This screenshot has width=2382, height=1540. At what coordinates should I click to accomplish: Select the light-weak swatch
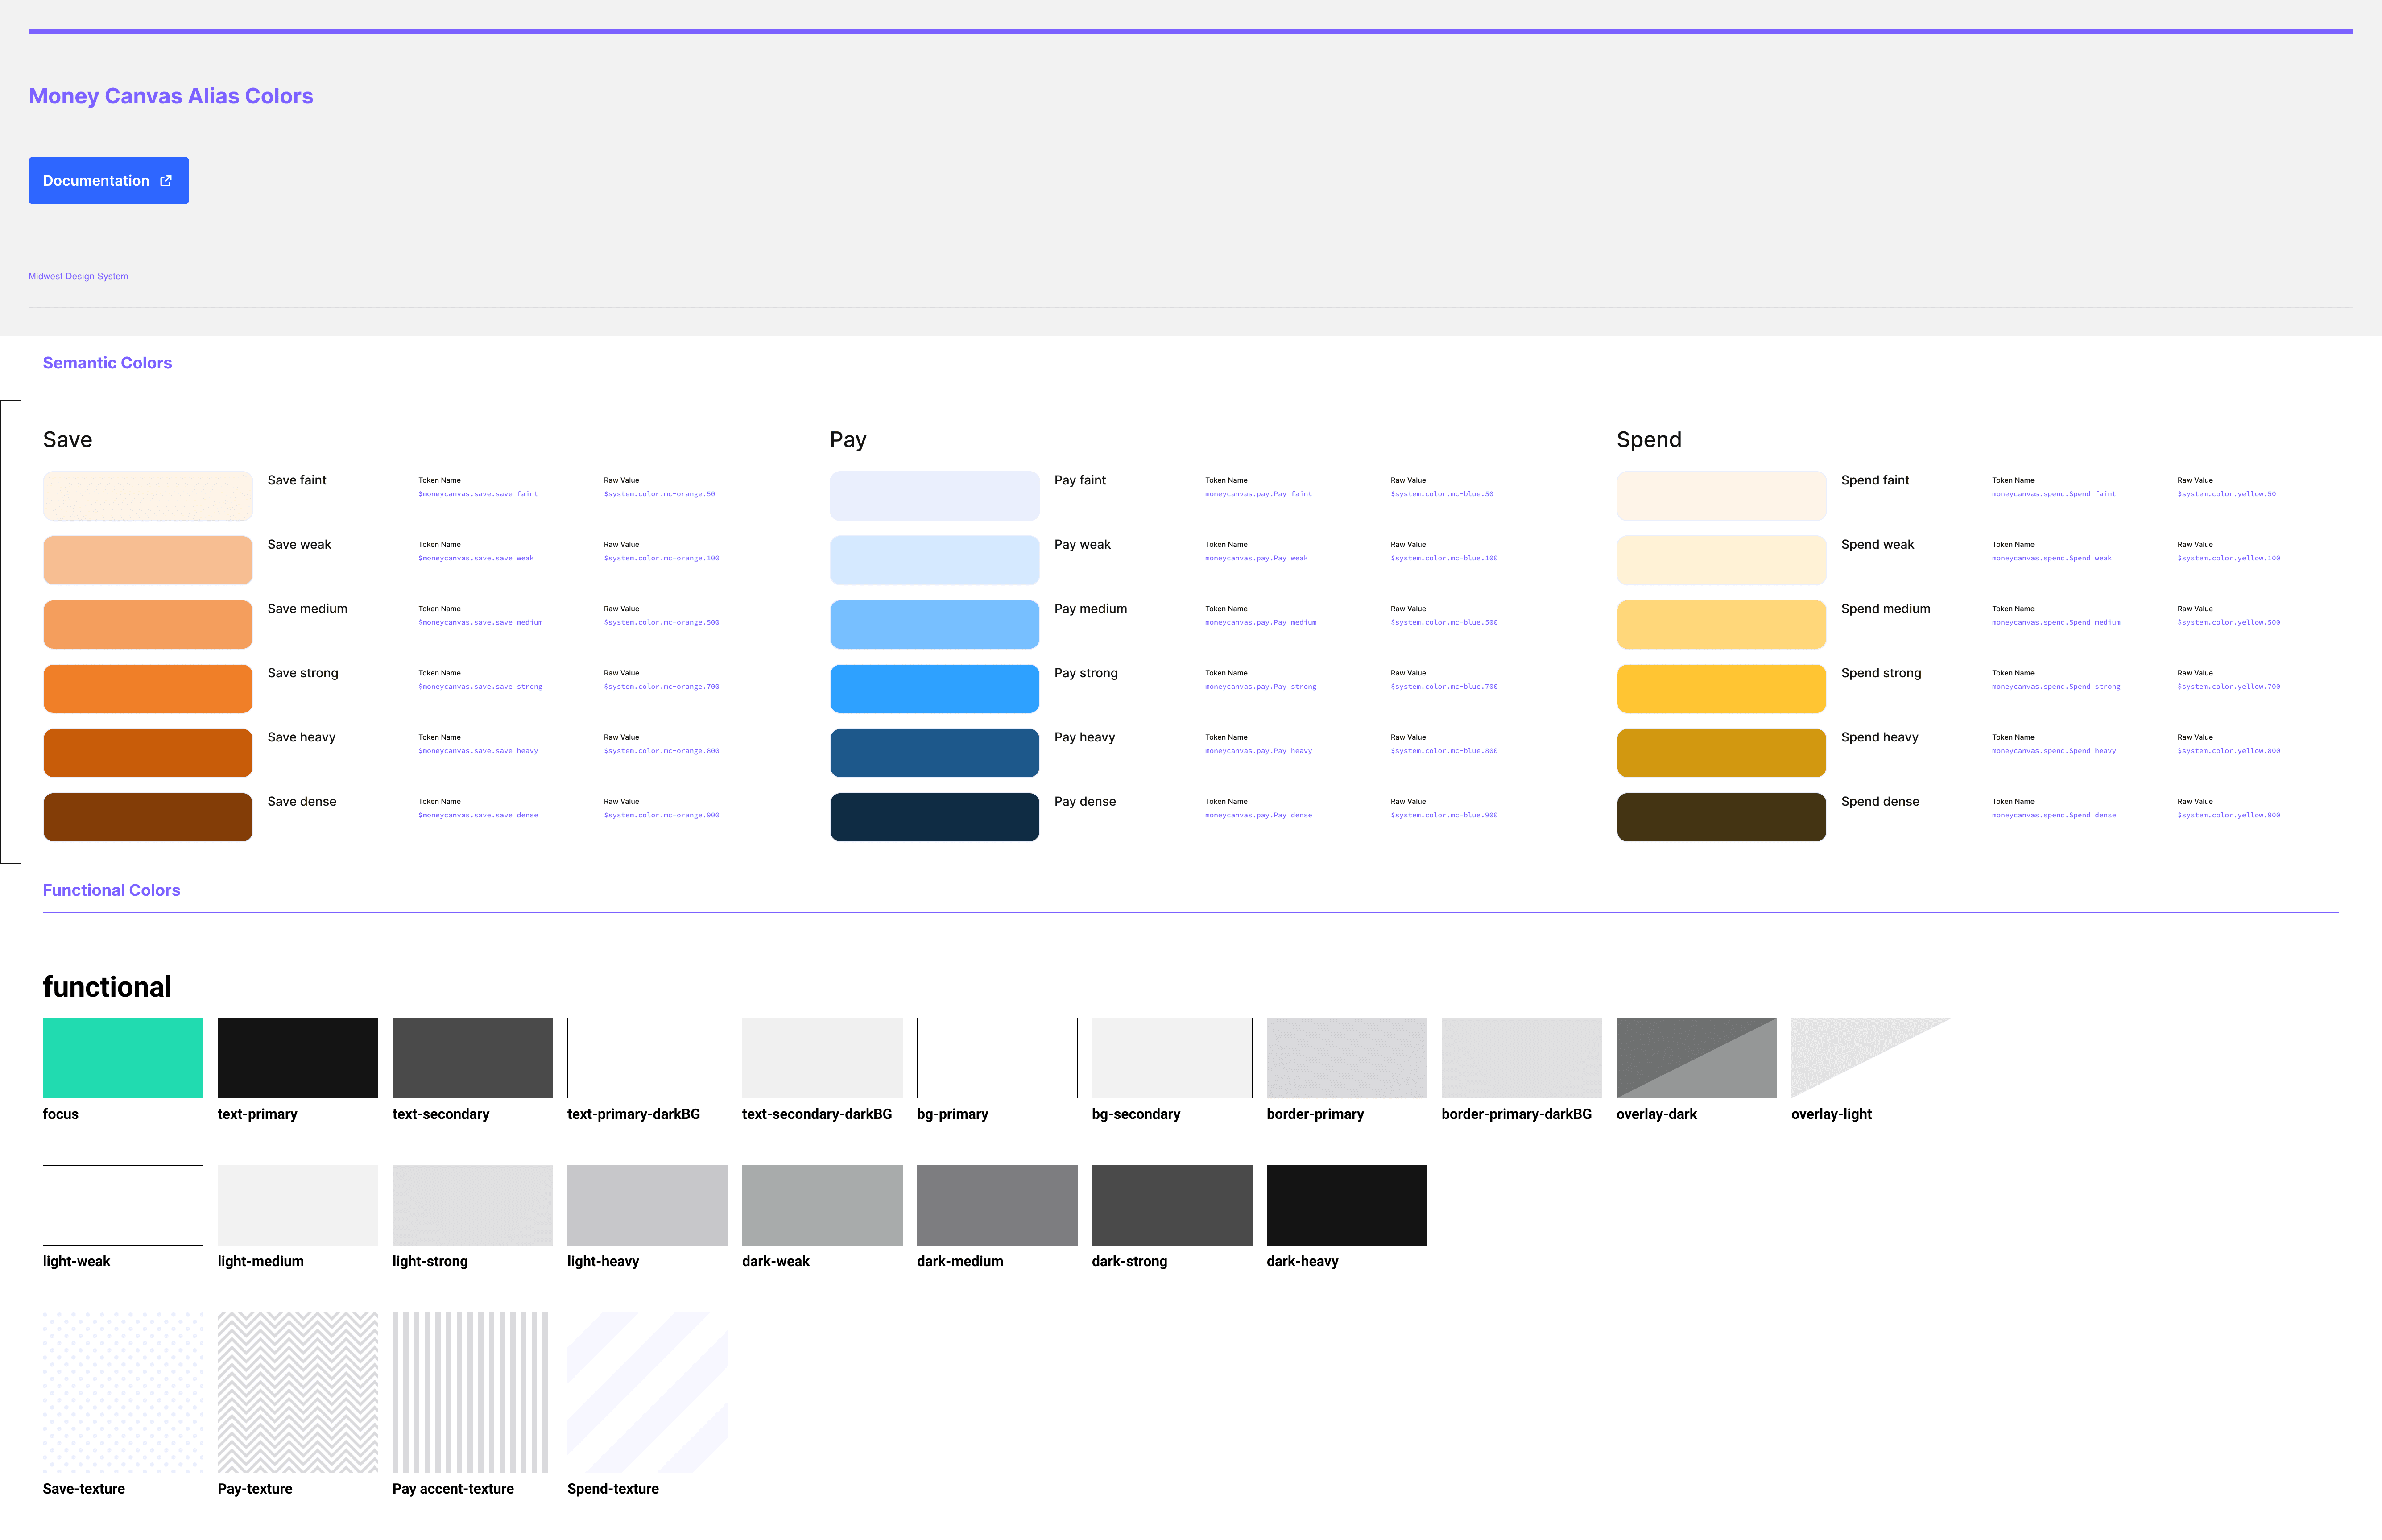coord(123,1205)
